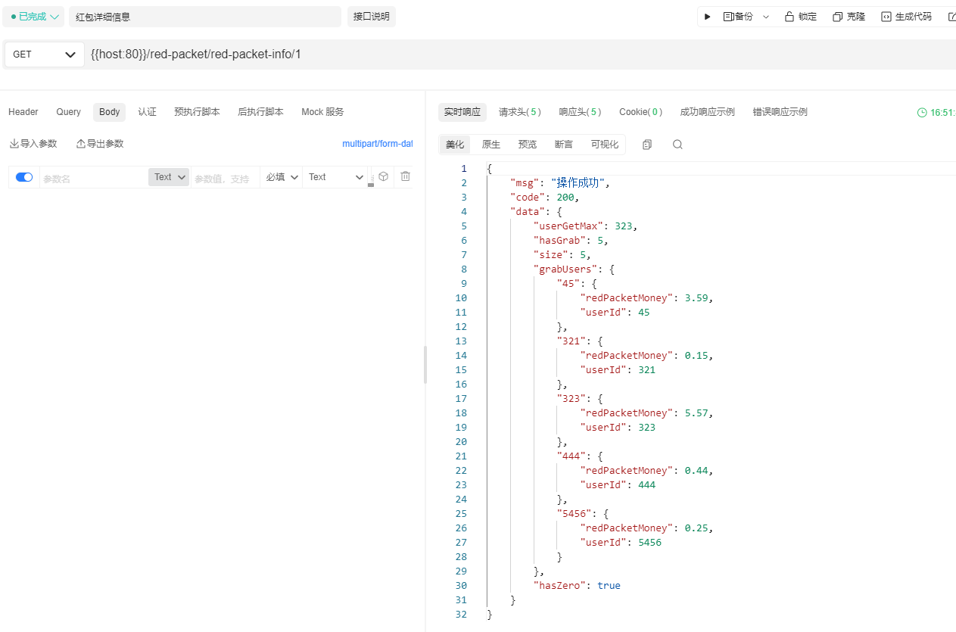This screenshot has width=956, height=632.
Task: Click the "hasGrab" key on line 6
Action: (559, 241)
